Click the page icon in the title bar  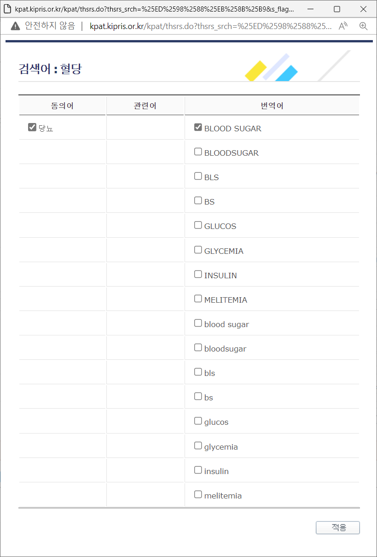tap(7, 9)
